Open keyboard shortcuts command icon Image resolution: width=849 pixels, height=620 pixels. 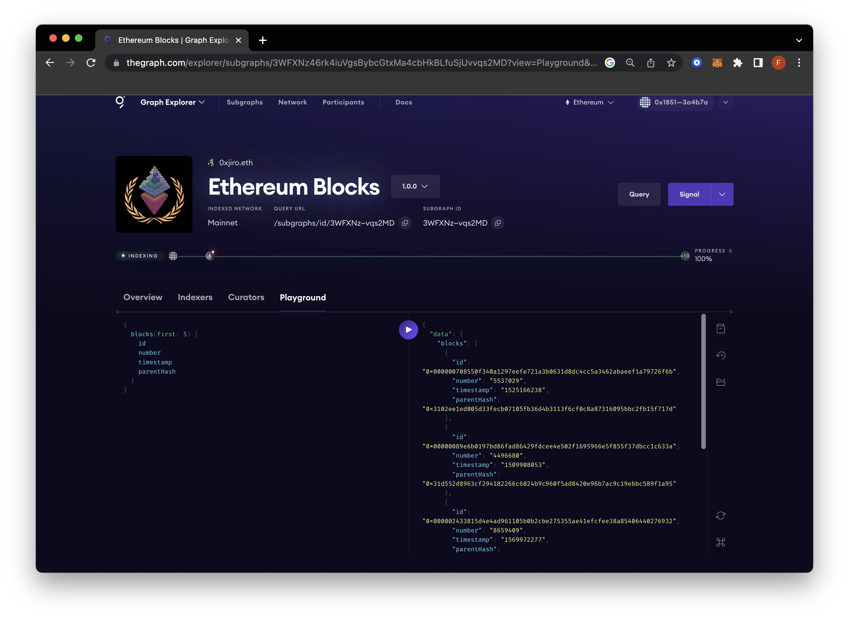(720, 542)
